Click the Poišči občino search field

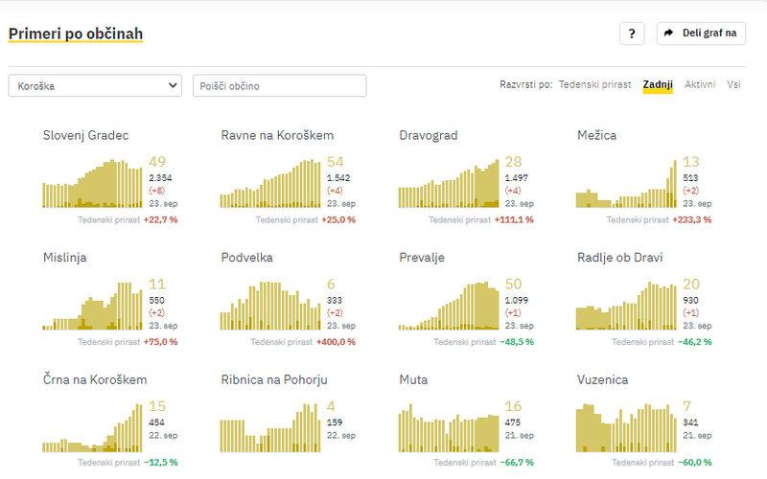point(279,85)
